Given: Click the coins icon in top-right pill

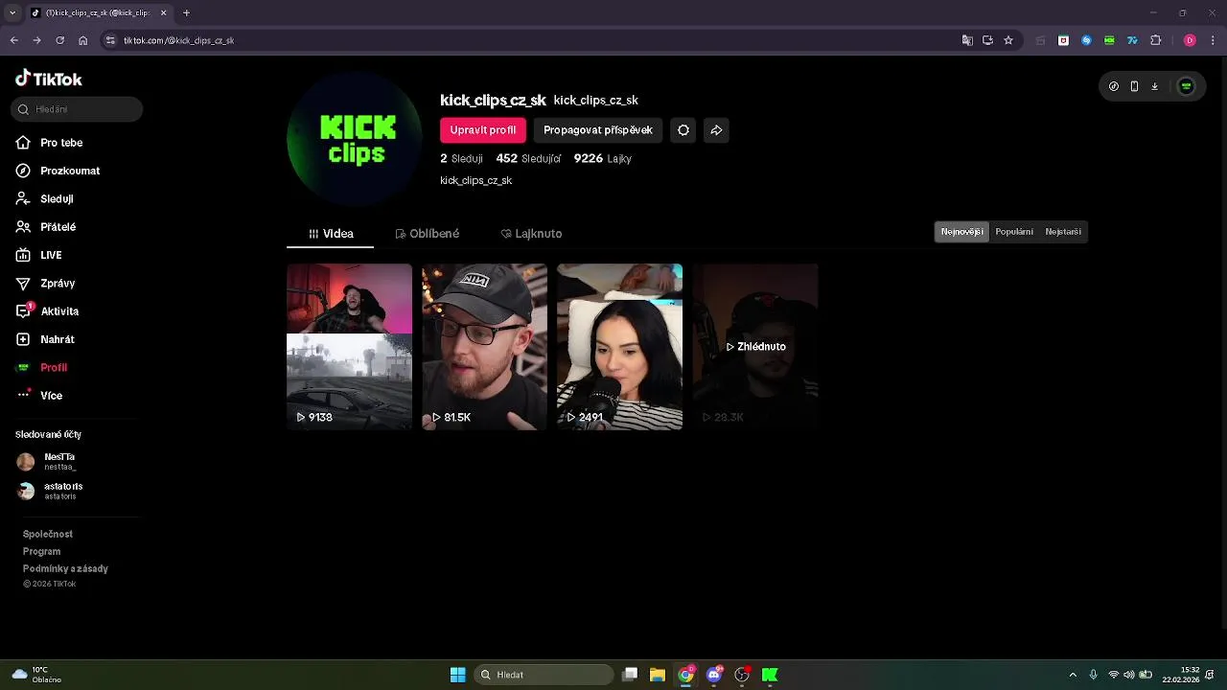Looking at the screenshot, I should [x=1114, y=86].
